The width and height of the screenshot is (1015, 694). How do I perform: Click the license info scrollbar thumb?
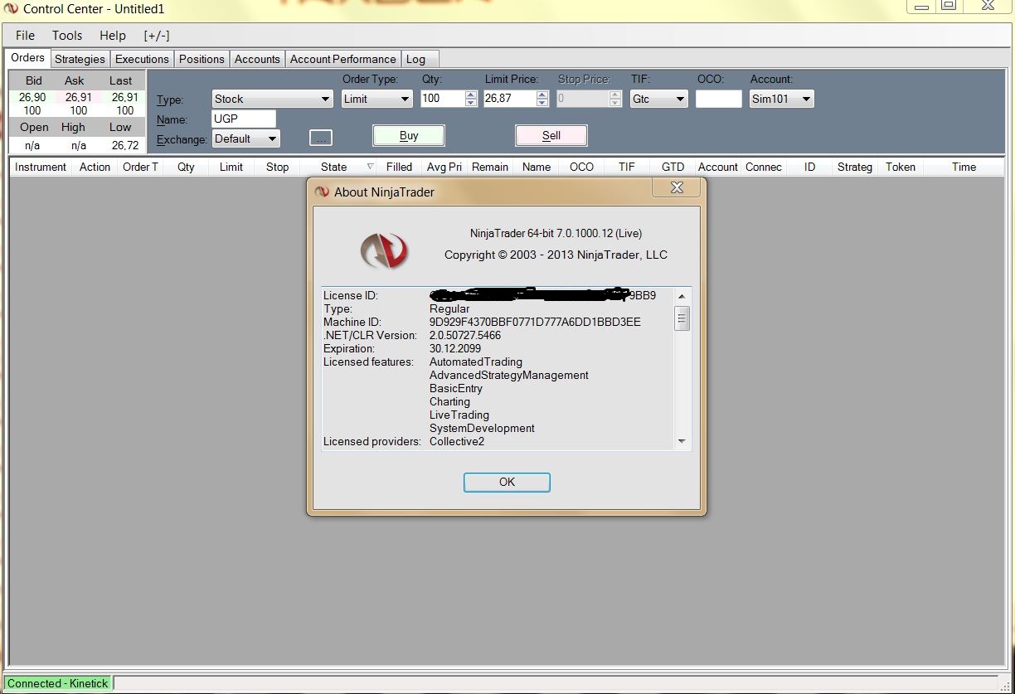pyautogui.click(x=682, y=318)
